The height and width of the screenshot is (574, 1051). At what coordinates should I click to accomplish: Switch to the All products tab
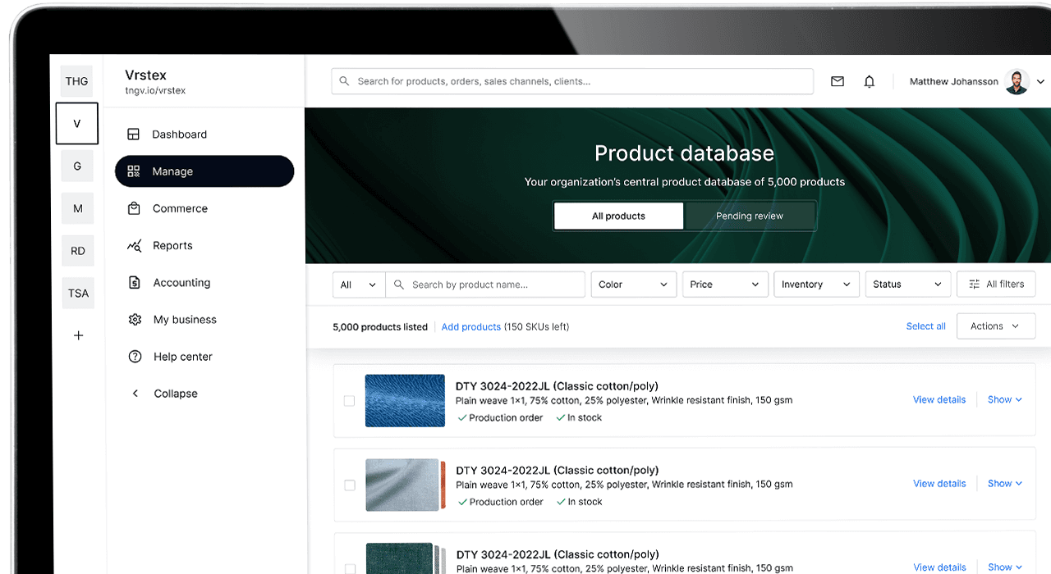[x=618, y=216]
